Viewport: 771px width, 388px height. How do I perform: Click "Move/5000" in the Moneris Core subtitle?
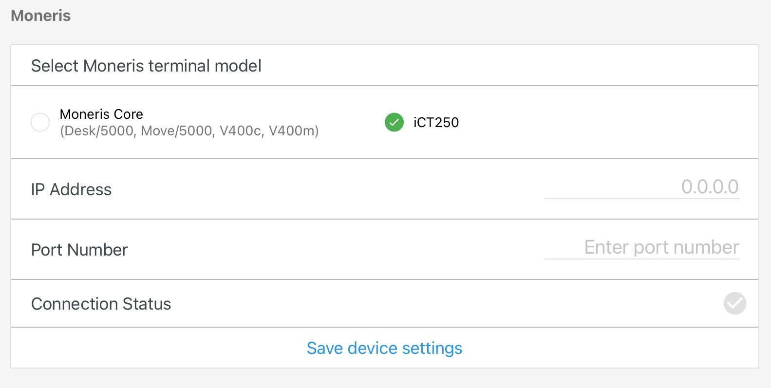pos(177,131)
